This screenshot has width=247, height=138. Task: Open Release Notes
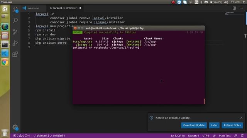click(232, 125)
